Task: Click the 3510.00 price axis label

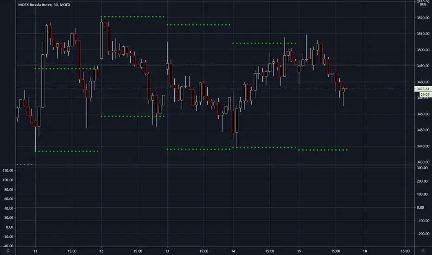Action: [423, 34]
